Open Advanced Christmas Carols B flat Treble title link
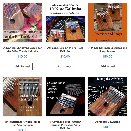Screen dimensions: 131x131 tap(23, 50)
